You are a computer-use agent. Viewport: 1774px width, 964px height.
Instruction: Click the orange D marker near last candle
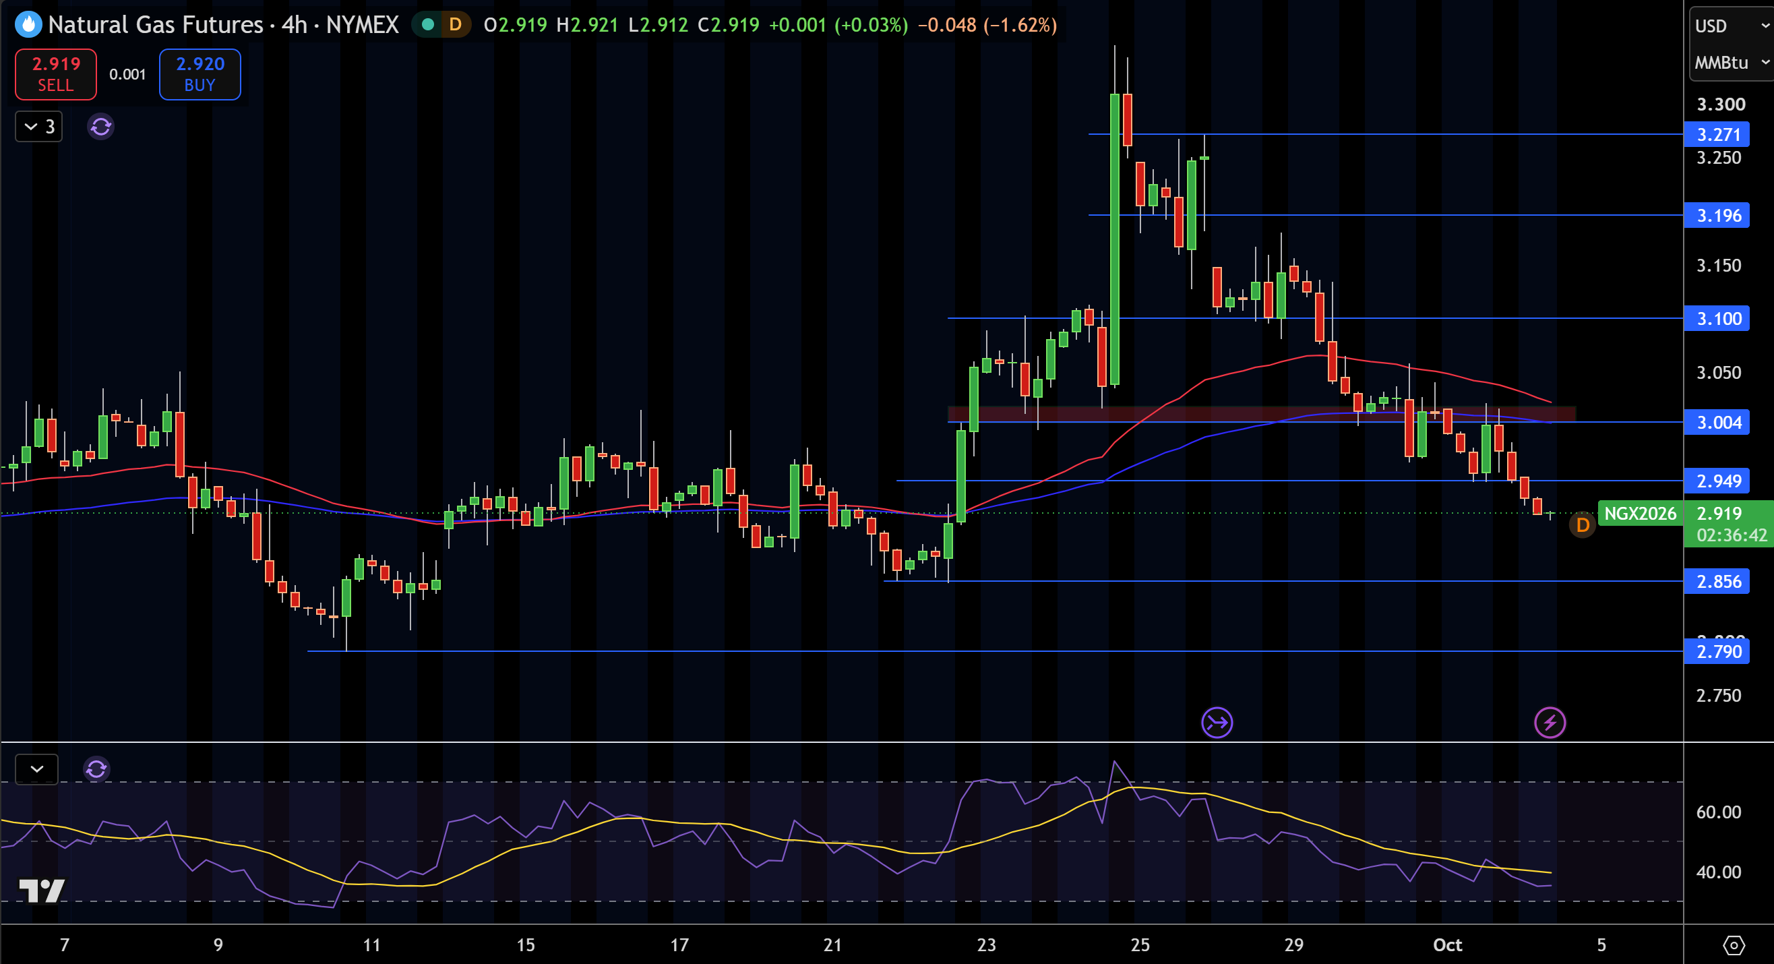point(1583,525)
